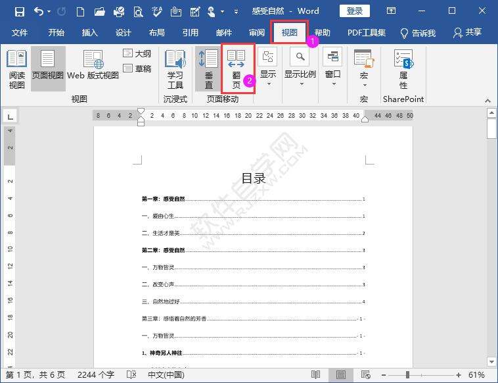Click the tab stop selector in ruler corner
The width and height of the screenshot is (498, 383).
(x=10, y=116)
